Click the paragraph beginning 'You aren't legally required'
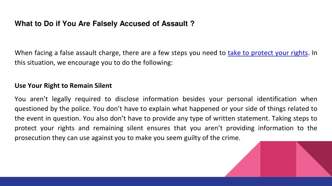The image size is (332, 186). point(166,118)
